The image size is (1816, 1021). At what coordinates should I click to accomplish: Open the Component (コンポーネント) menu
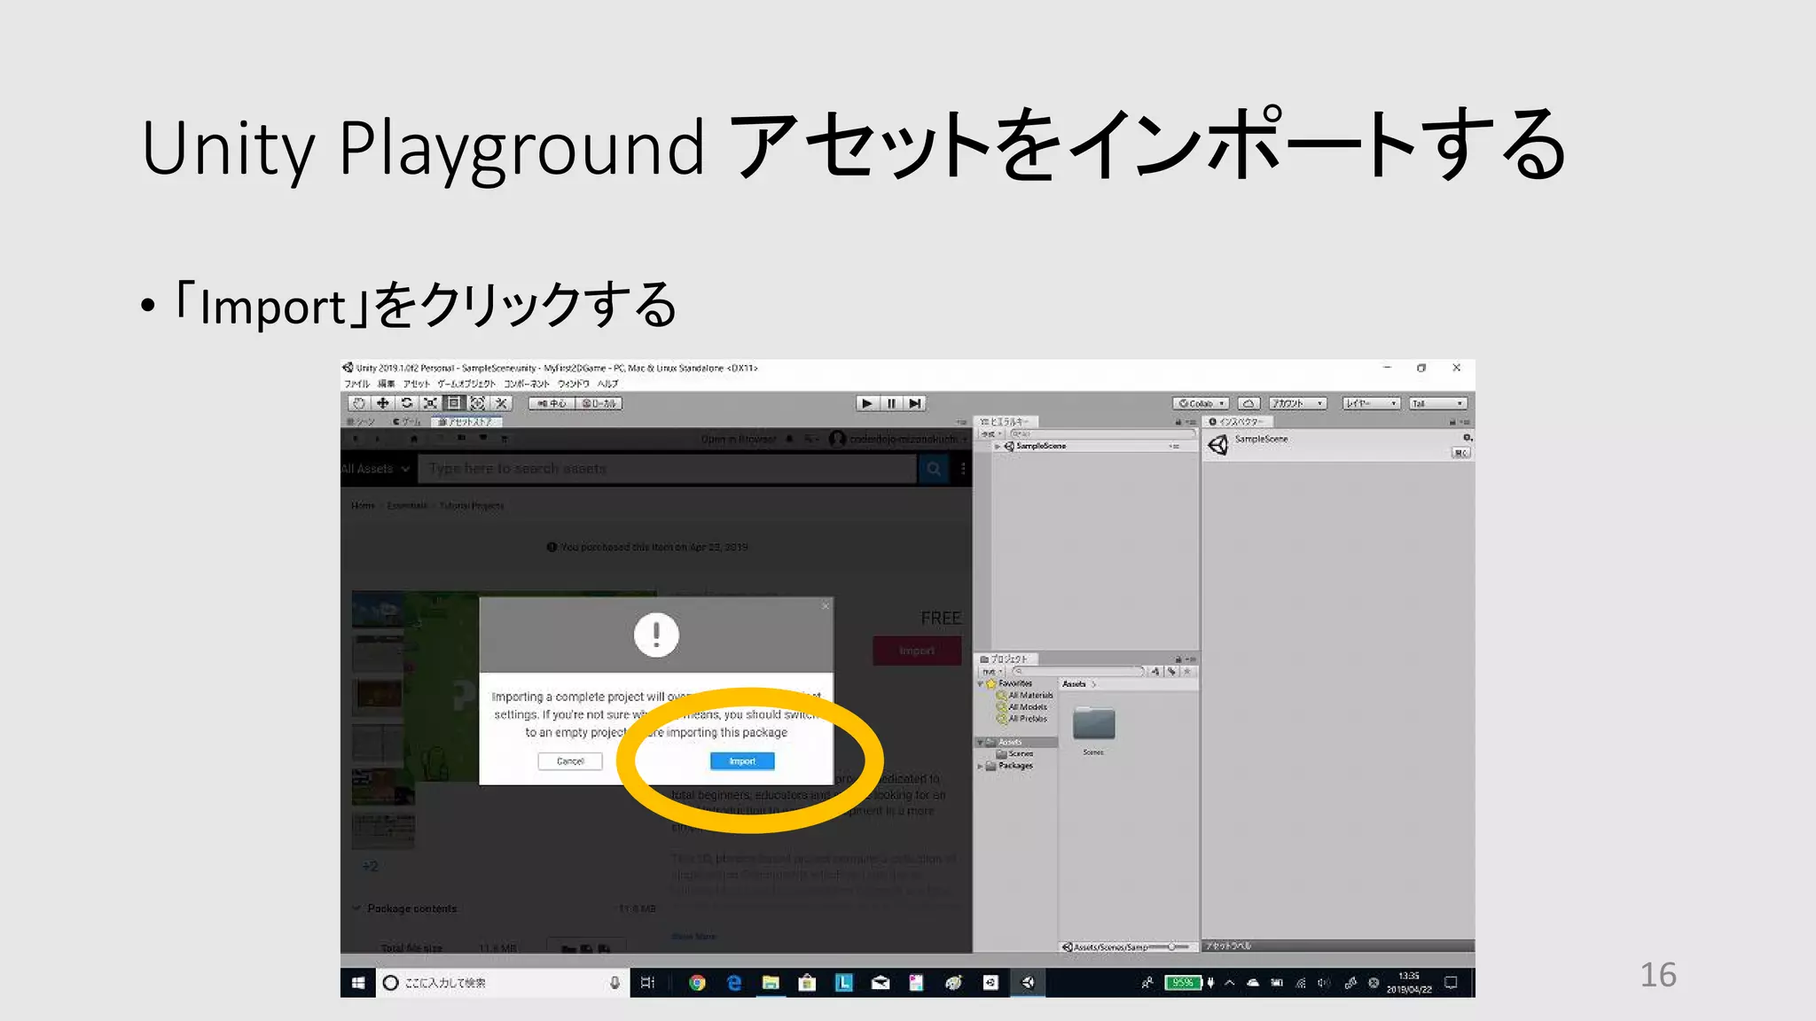527,384
